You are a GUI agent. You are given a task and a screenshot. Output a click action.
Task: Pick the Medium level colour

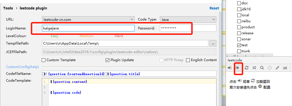coord(86,36)
